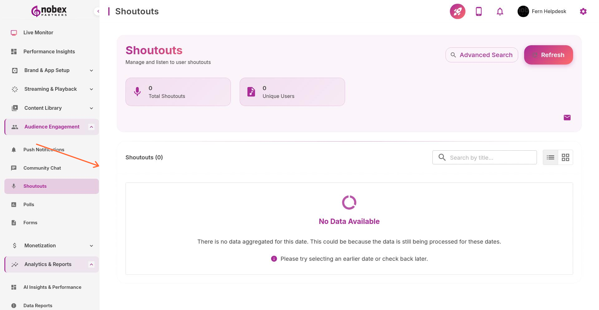This screenshot has width=599, height=310.
Task: Open the mobile preview icon
Action: [478, 11]
